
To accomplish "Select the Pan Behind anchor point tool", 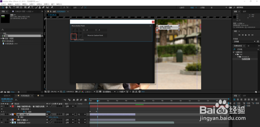I will coord(21,8).
